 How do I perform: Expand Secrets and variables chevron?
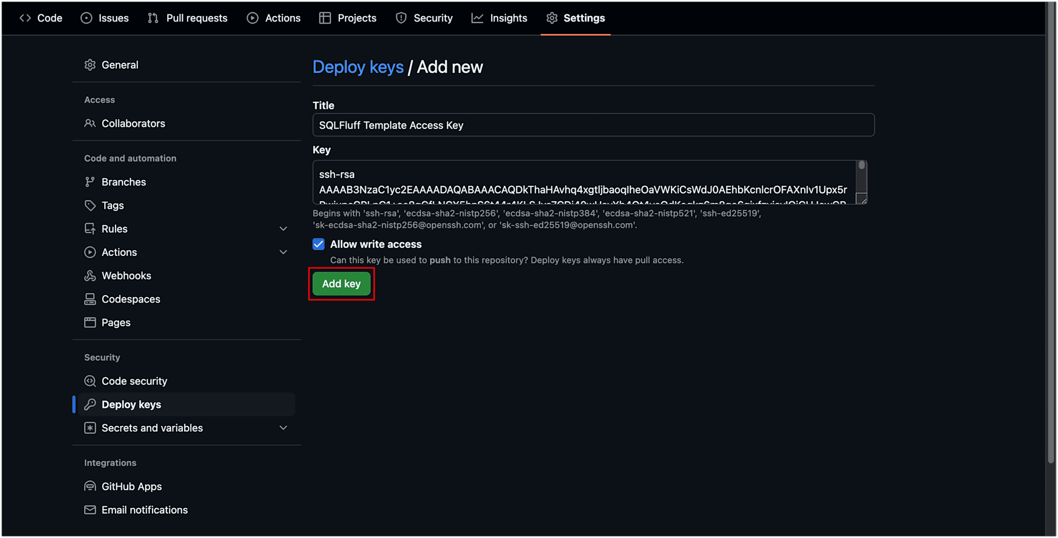[283, 428]
